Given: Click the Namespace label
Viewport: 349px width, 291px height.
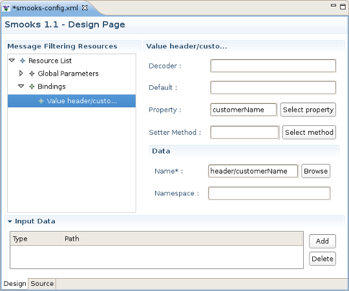Looking at the screenshot, I should [176, 194].
